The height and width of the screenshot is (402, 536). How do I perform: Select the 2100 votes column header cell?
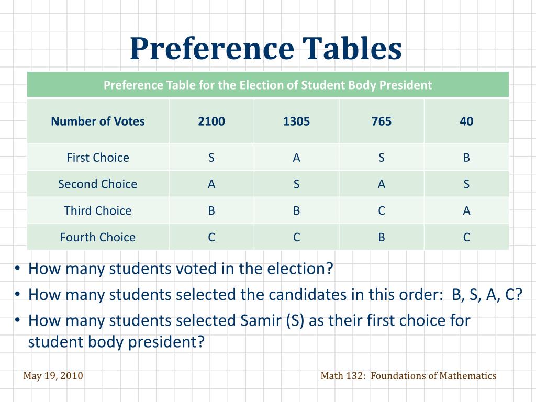[211, 121]
